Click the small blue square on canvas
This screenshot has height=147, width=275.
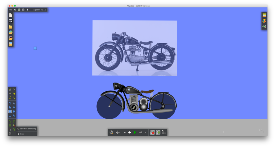35,48
